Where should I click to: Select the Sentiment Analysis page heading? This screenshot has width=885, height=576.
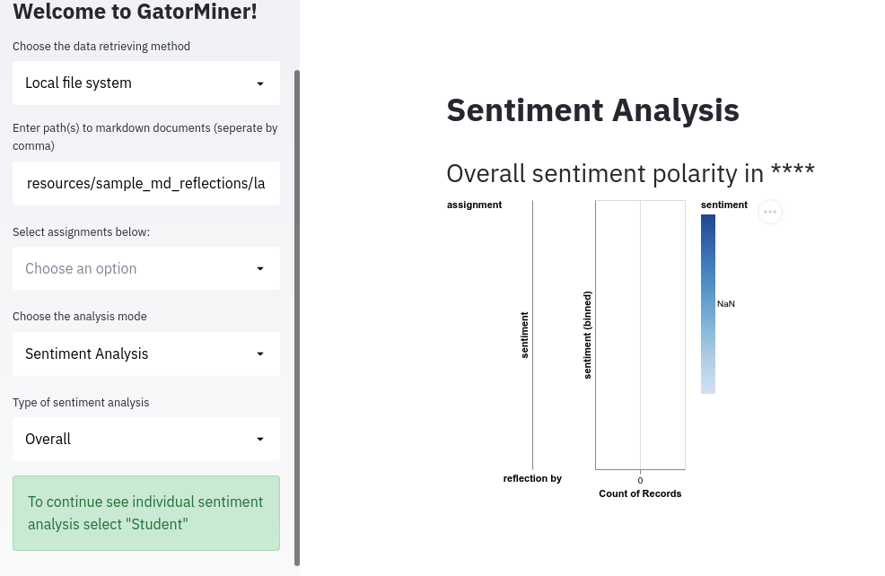coord(592,109)
